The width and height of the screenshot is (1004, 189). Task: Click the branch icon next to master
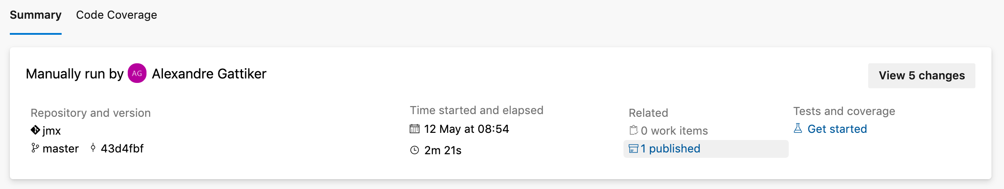(x=35, y=148)
